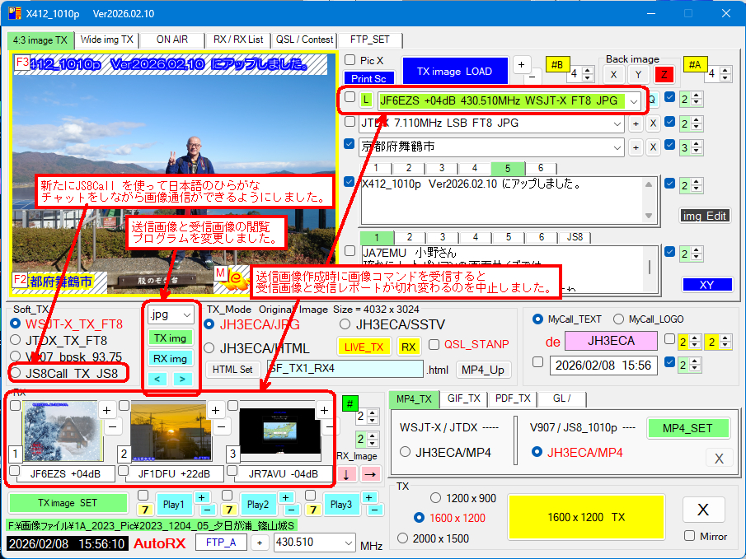Click the green L button beside JF6EZS
This screenshot has width=746, height=559.
(x=367, y=100)
